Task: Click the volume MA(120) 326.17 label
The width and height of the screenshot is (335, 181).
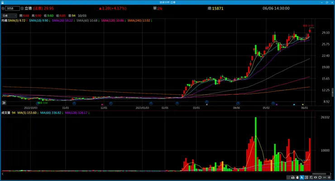Action: point(76,113)
